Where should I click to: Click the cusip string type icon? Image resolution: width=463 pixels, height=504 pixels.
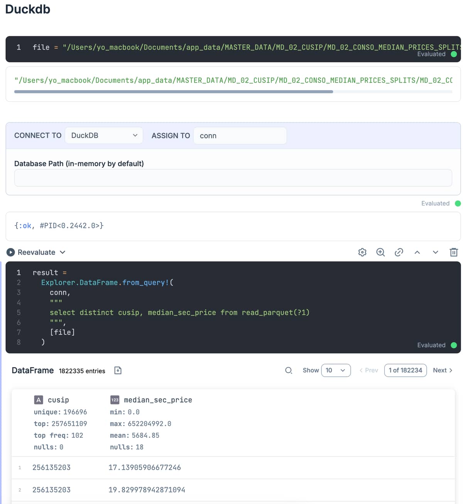[39, 400]
